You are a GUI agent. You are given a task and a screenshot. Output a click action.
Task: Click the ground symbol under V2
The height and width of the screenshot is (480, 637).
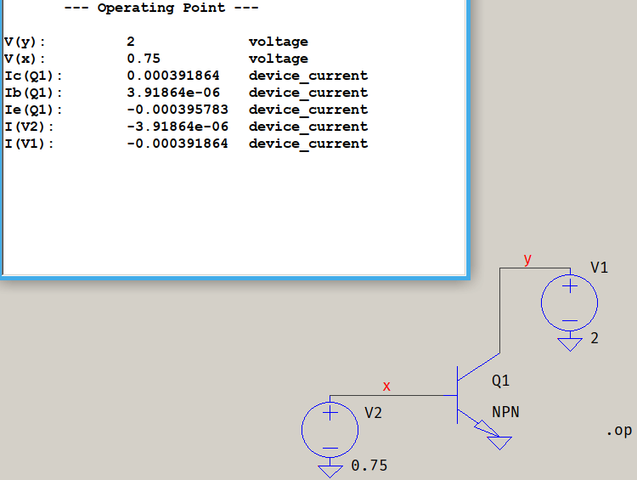pyautogui.click(x=330, y=472)
